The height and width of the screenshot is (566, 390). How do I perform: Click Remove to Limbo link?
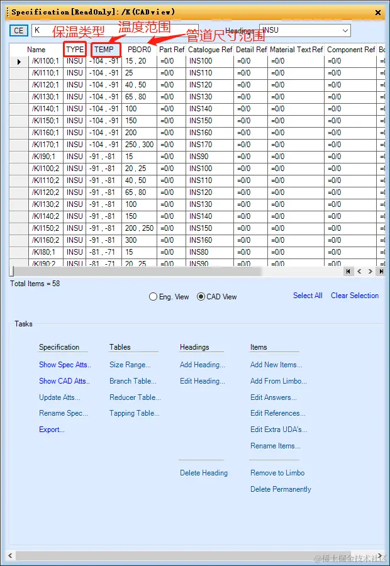point(277,473)
